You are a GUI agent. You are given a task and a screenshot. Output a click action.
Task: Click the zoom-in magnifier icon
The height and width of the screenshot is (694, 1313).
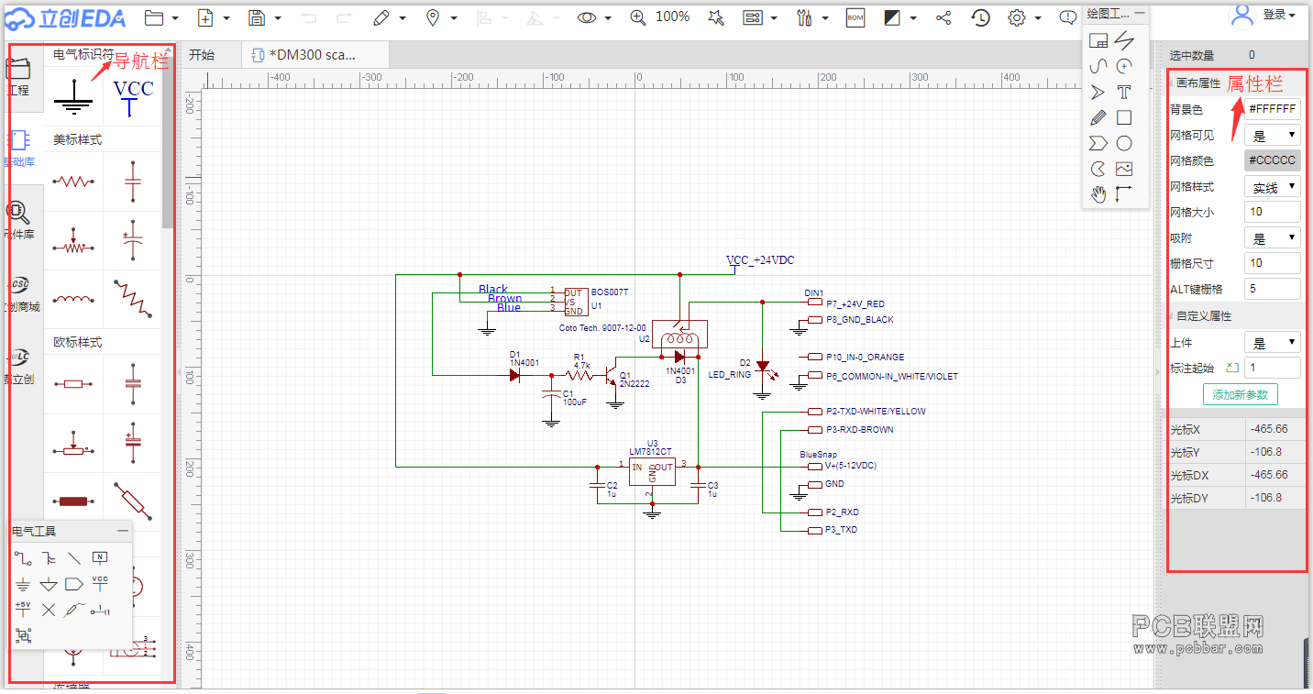pos(638,17)
